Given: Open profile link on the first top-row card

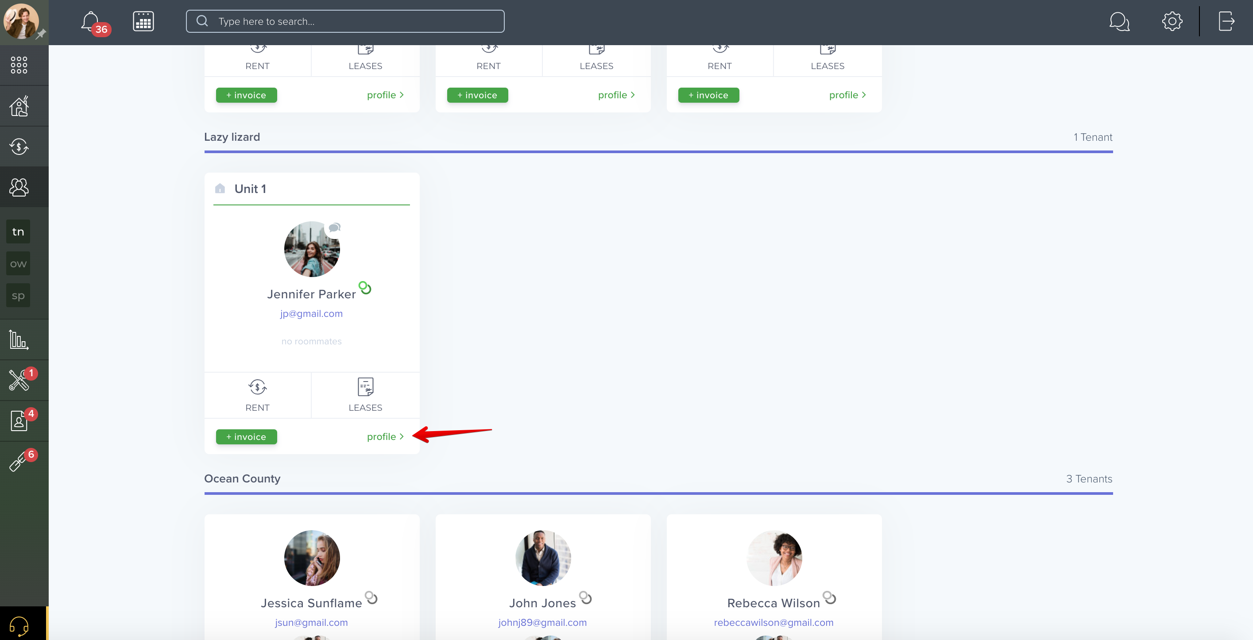Looking at the screenshot, I should [x=385, y=95].
